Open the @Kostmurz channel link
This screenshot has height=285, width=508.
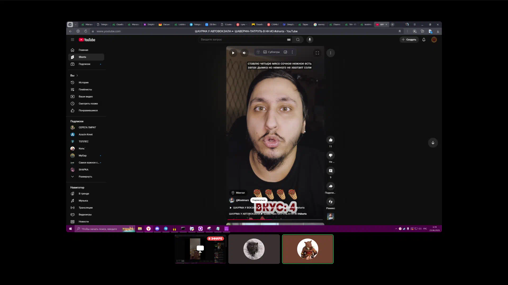tap(242, 200)
